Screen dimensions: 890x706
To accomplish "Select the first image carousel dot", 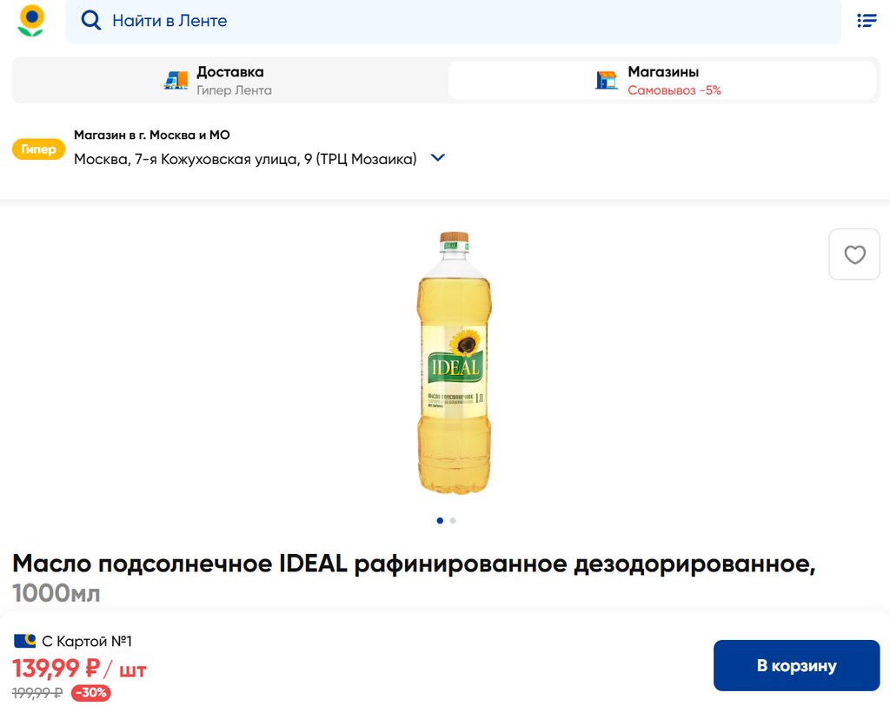I will click(440, 520).
